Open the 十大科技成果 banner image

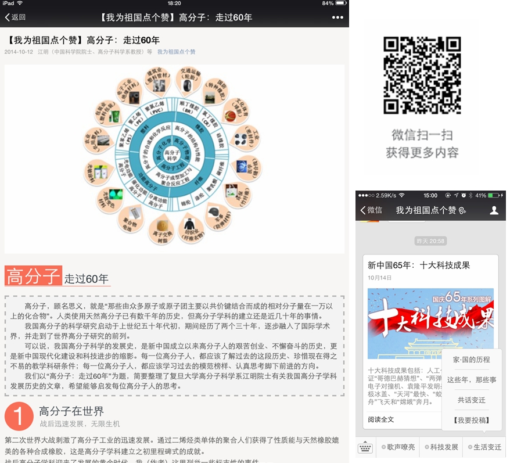[x=430, y=324]
